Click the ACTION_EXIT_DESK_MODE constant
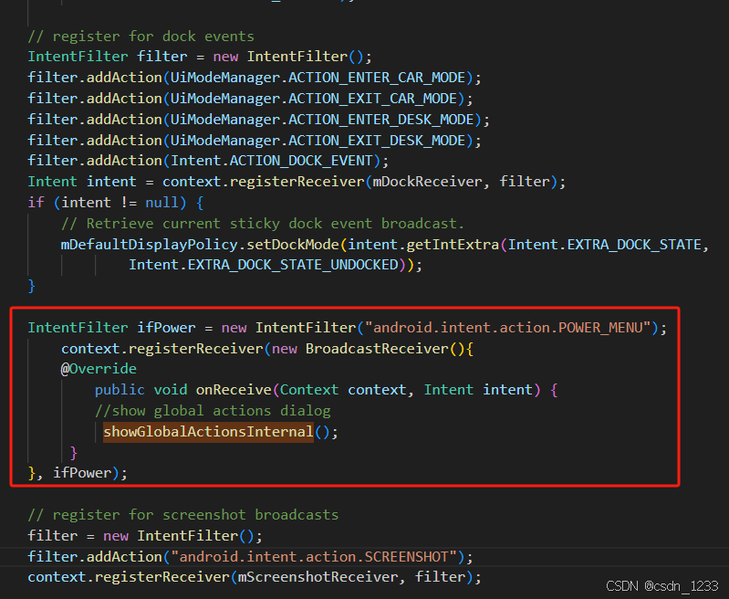 [x=377, y=140]
